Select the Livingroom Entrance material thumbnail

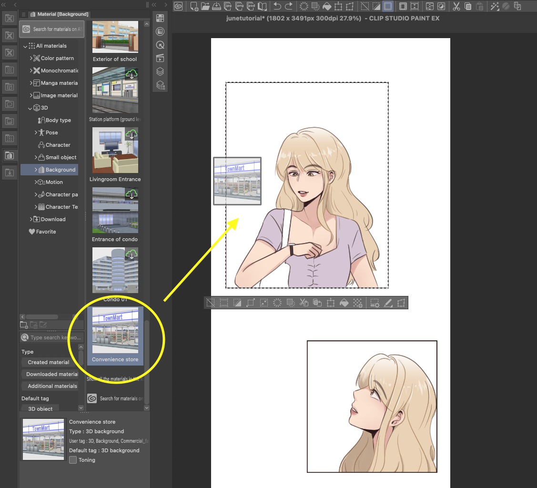(x=115, y=150)
